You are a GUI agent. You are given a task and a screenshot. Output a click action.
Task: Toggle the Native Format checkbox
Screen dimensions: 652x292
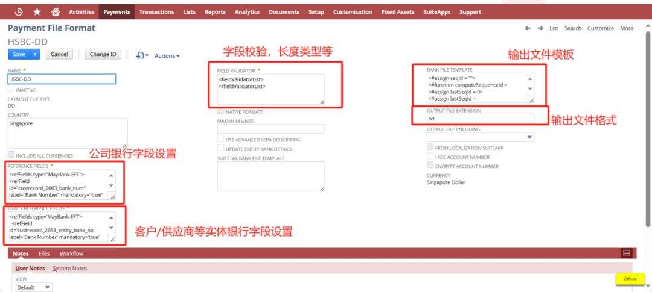(x=220, y=111)
